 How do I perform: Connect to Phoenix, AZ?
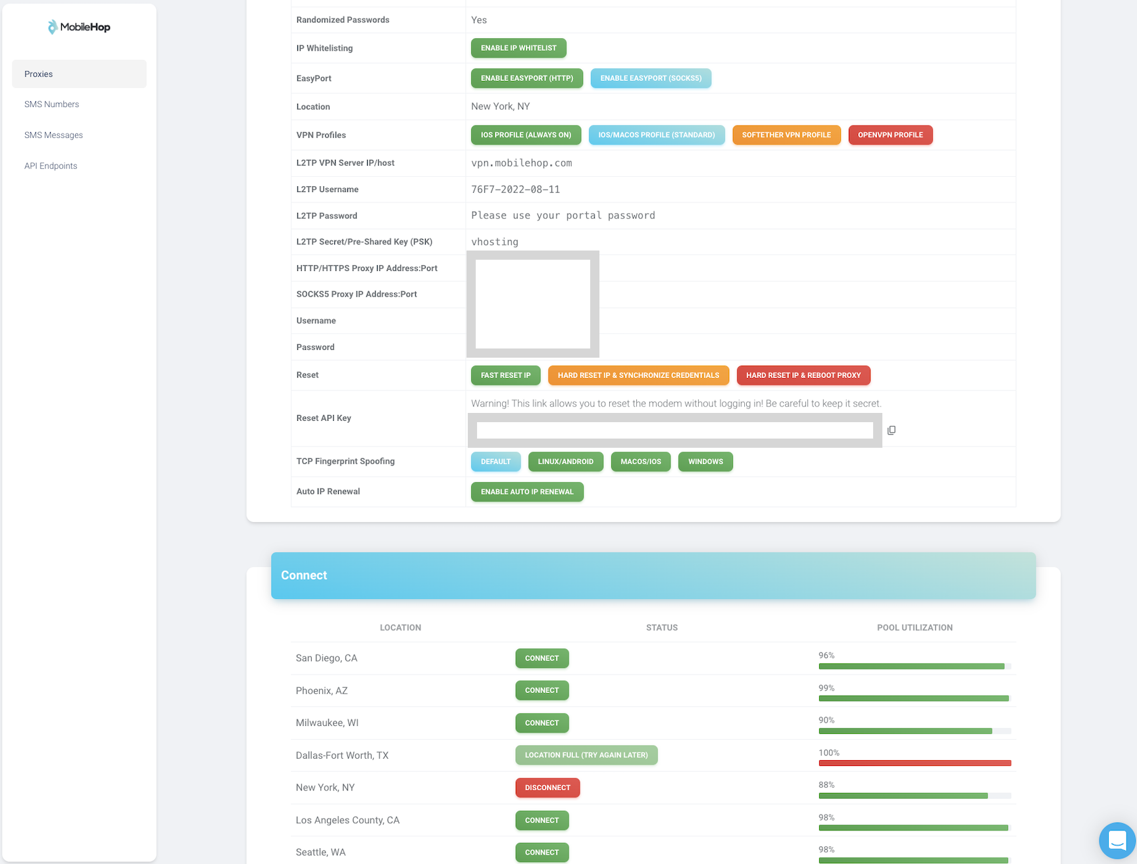[x=542, y=690]
